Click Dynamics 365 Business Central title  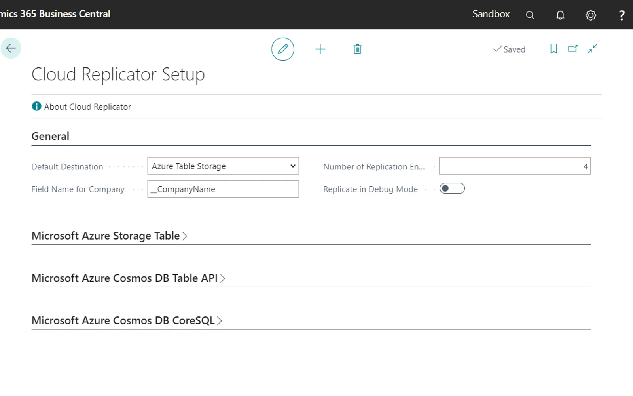coord(55,14)
